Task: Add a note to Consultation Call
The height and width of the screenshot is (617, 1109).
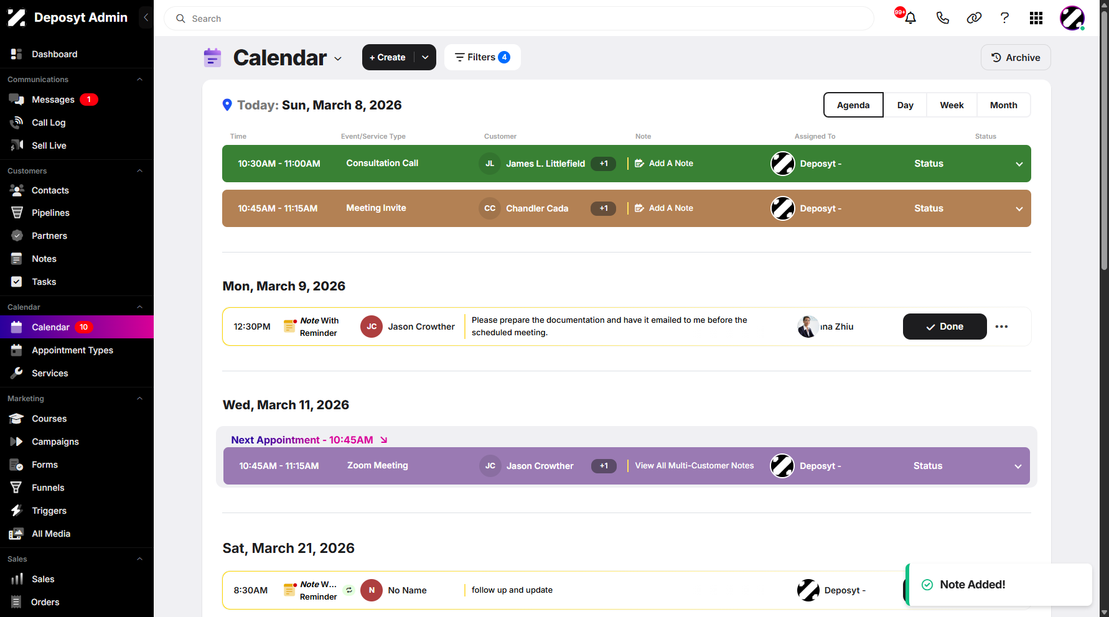Action: pos(664,164)
